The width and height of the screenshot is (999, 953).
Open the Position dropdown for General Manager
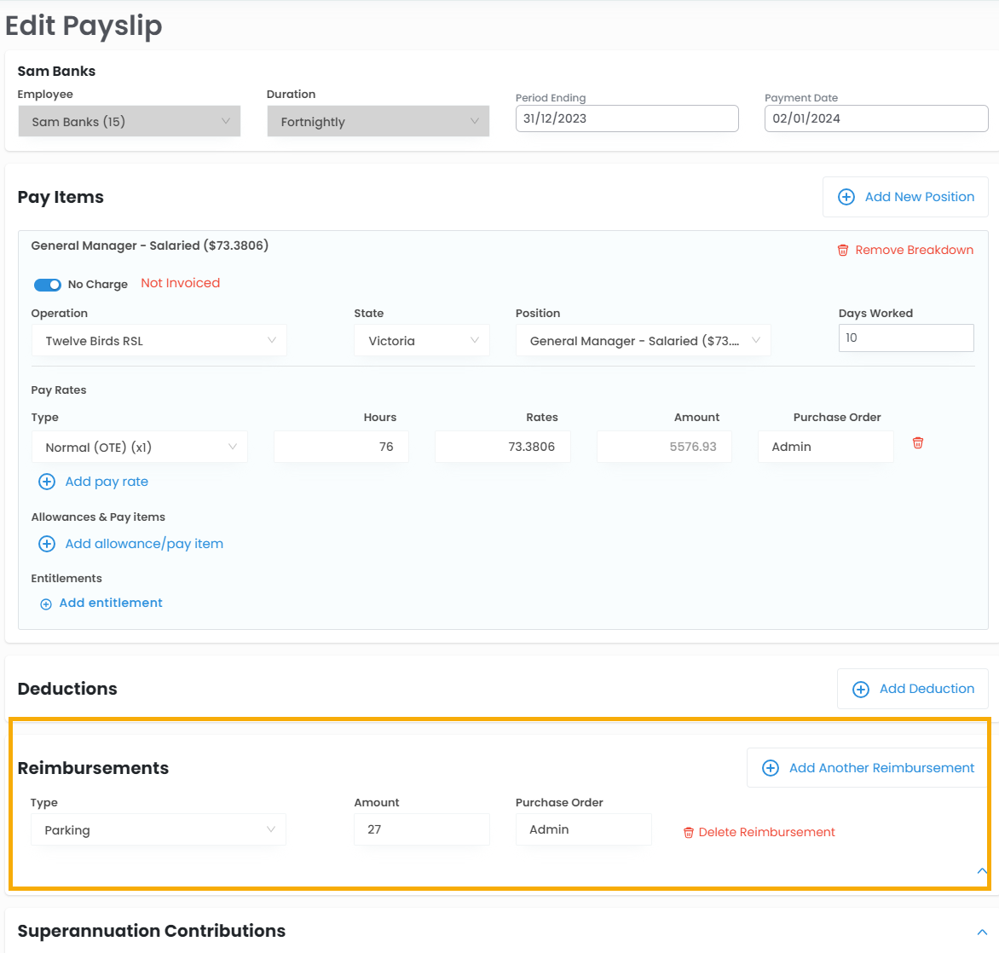tap(644, 341)
